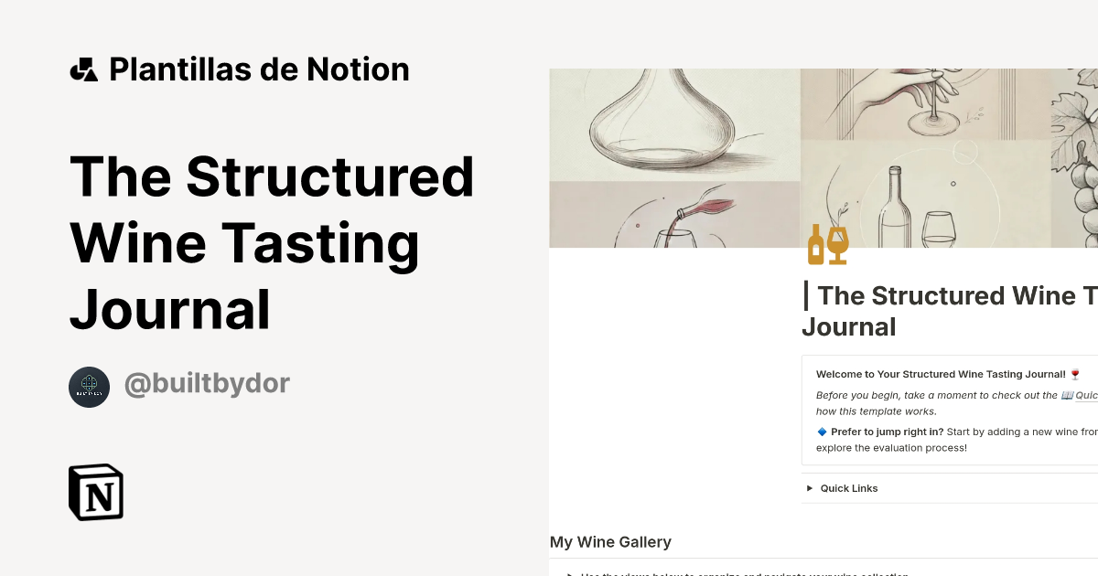Select the Notion N logo at bottom left
Viewport: 1098px width, 576px height.
click(96, 492)
